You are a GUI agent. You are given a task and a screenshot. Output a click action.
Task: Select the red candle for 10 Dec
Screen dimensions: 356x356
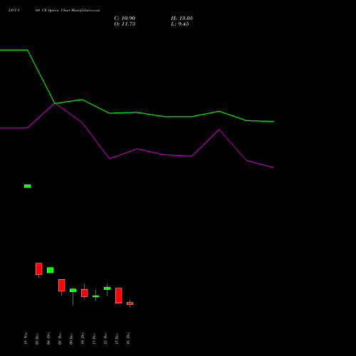pyautogui.click(x=85, y=293)
